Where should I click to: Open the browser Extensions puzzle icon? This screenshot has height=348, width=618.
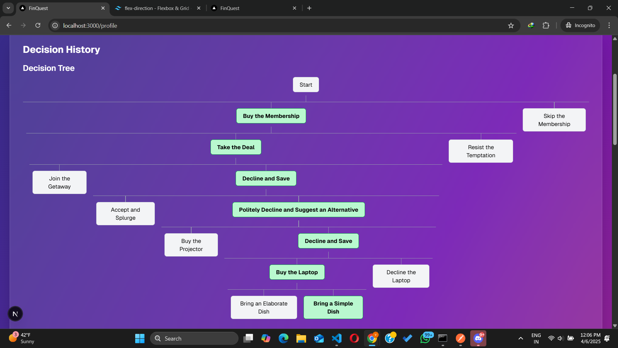point(546,25)
